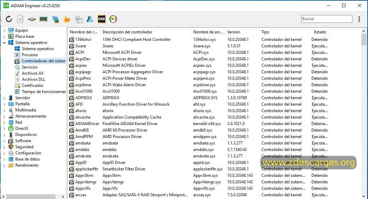
Task: Expand the Pantalla tree node
Action: [4, 104]
